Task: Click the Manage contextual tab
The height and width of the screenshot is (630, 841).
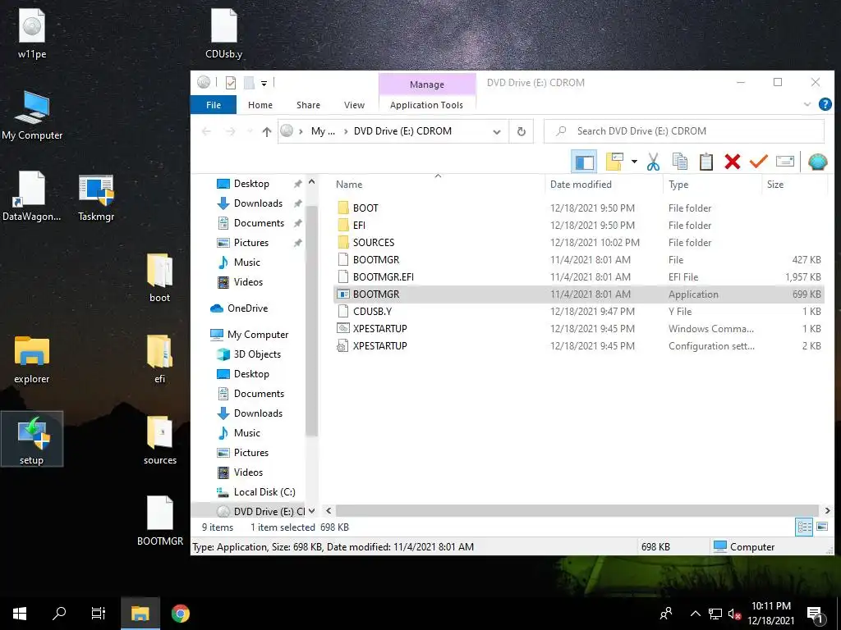Action: click(x=427, y=84)
